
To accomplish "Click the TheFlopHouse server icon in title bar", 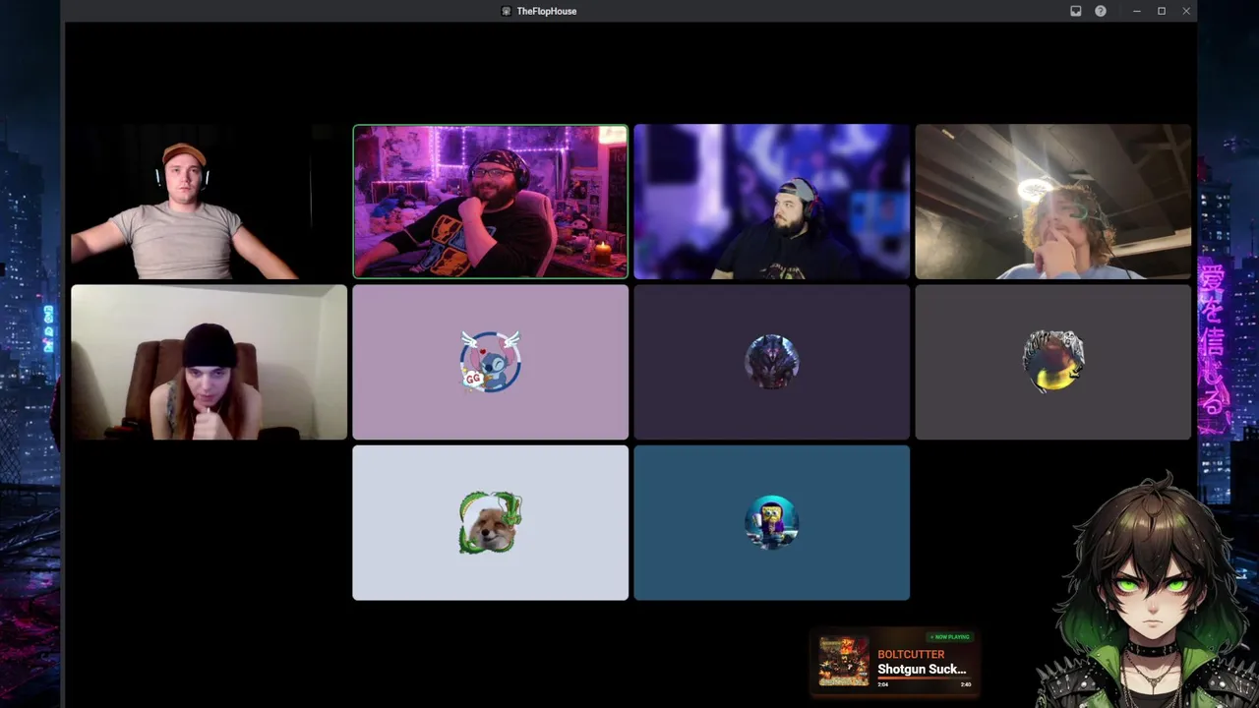I will [506, 11].
